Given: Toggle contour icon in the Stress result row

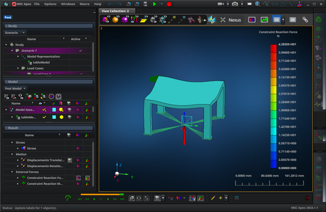Looking at the screenshot, I should tap(79, 148).
